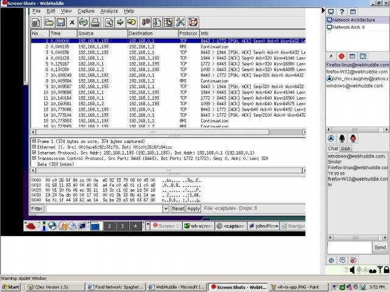Image resolution: width=390 pixels, height=292 pixels.
Task: Click the question mark icon in WebHuddle panel
Action: pyautogui.click(x=342, y=12)
